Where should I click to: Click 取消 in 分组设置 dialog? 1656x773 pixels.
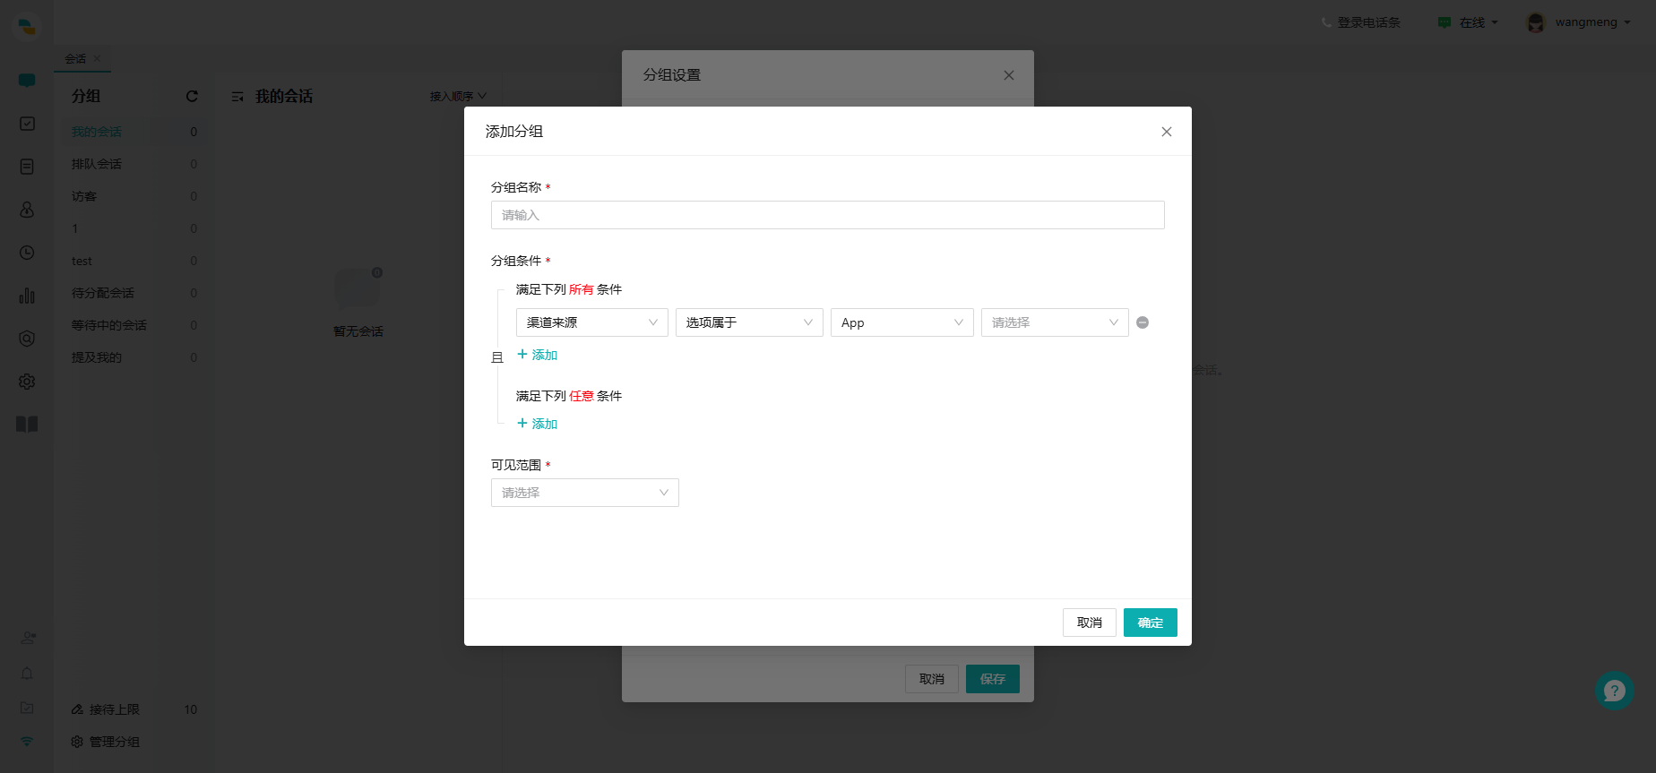[x=932, y=679]
